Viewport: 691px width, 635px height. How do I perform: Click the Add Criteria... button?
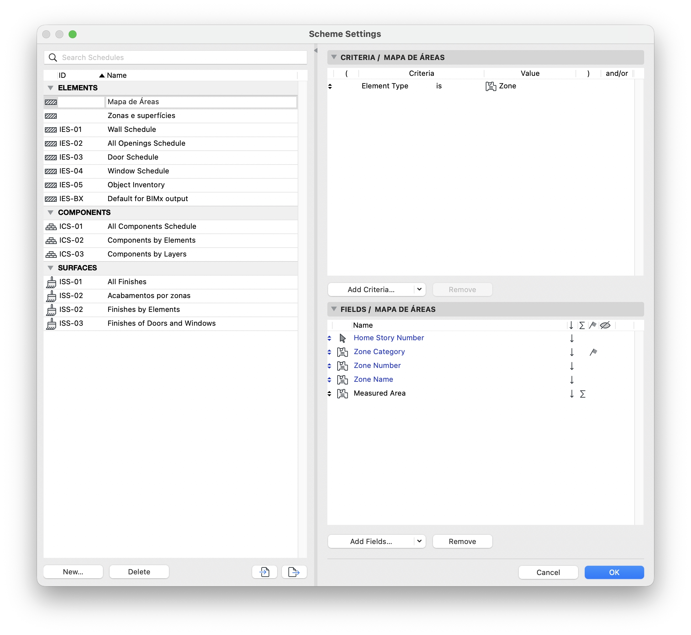(x=371, y=289)
